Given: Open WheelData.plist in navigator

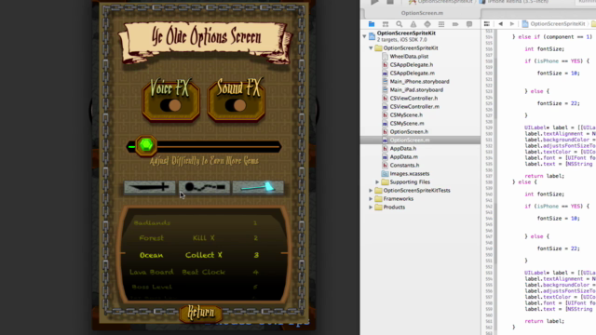Looking at the screenshot, I should (x=409, y=56).
